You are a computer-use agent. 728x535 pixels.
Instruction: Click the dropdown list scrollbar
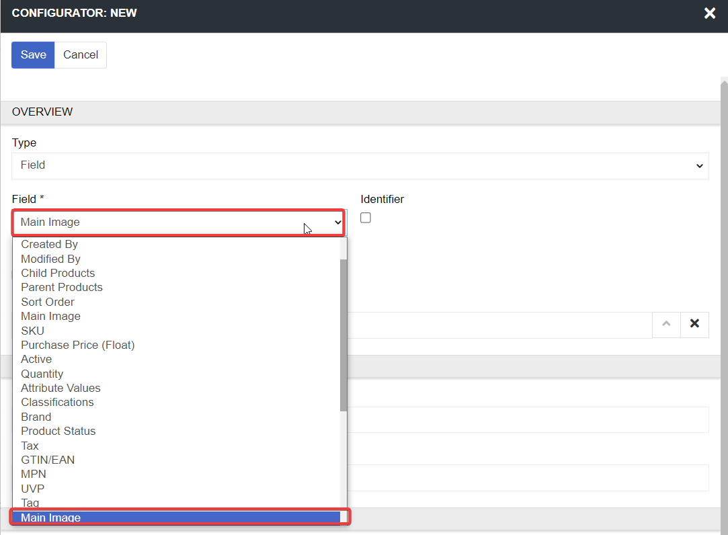(x=343, y=336)
